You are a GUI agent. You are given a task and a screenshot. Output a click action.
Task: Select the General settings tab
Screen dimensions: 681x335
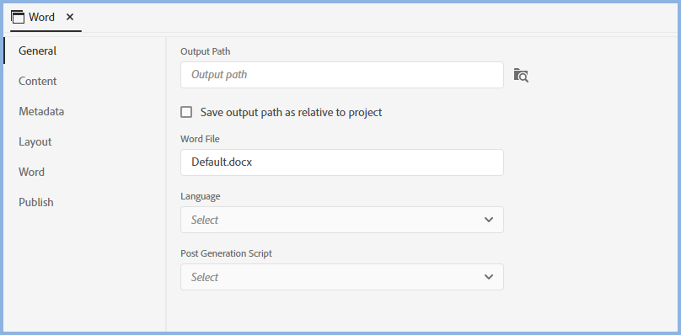(37, 51)
